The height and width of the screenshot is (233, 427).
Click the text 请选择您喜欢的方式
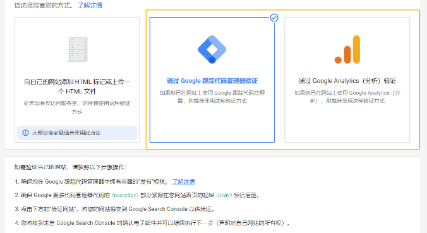[44, 6]
